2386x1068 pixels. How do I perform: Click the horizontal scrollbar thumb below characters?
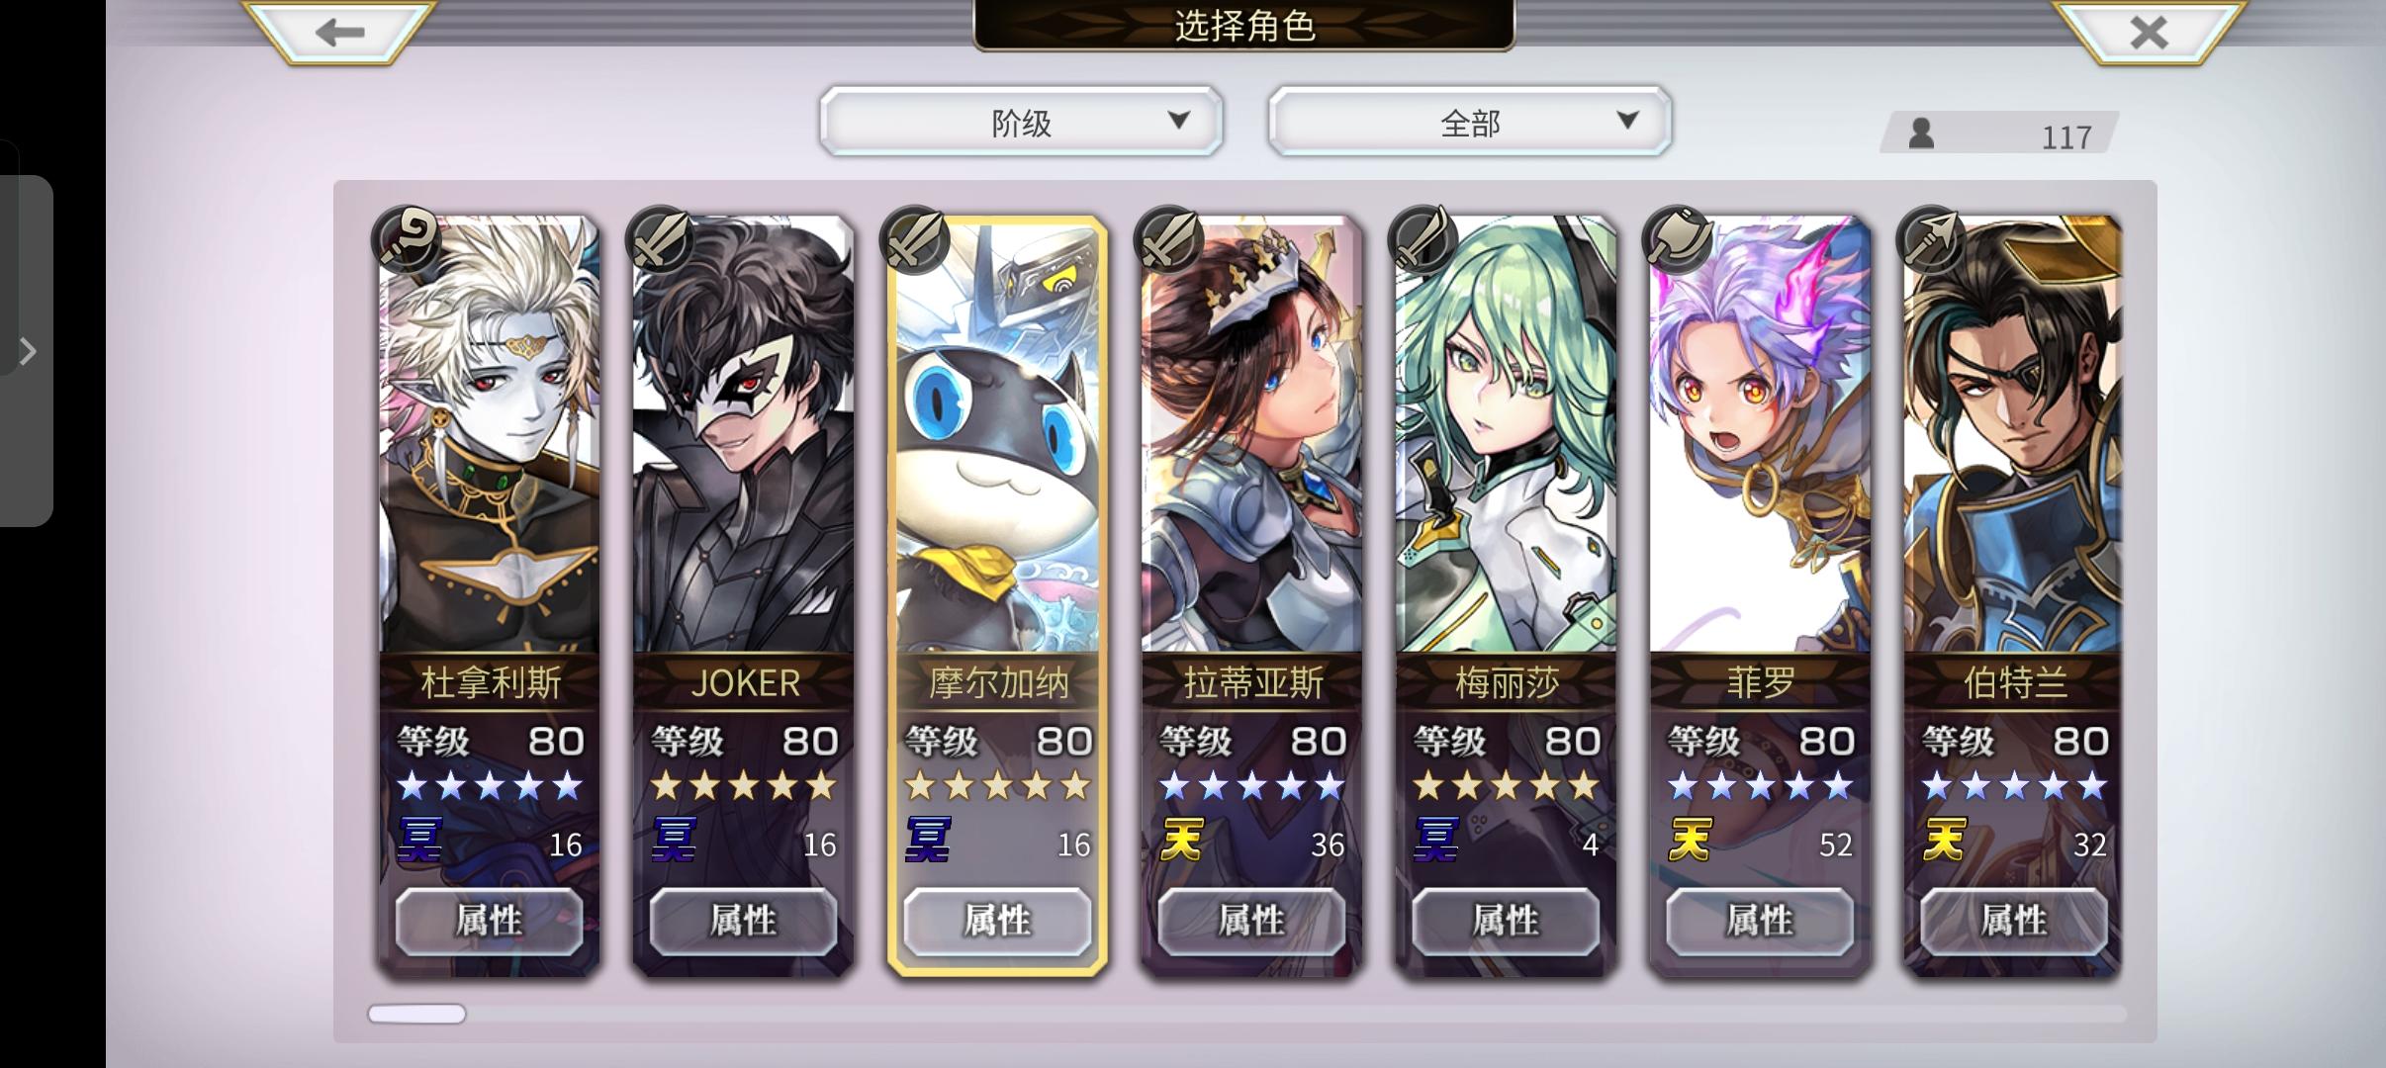[x=416, y=1014]
